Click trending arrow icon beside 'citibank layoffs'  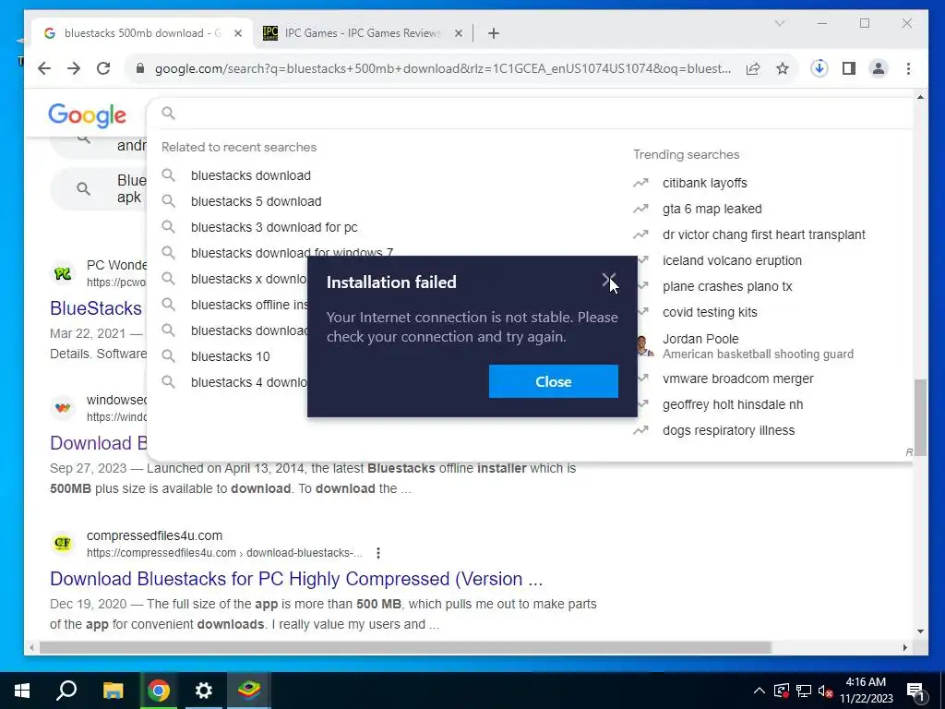640,183
